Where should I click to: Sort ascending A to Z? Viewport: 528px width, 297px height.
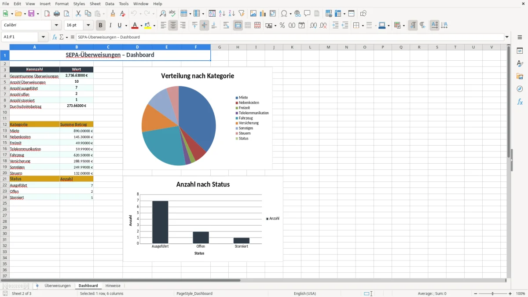222,14
